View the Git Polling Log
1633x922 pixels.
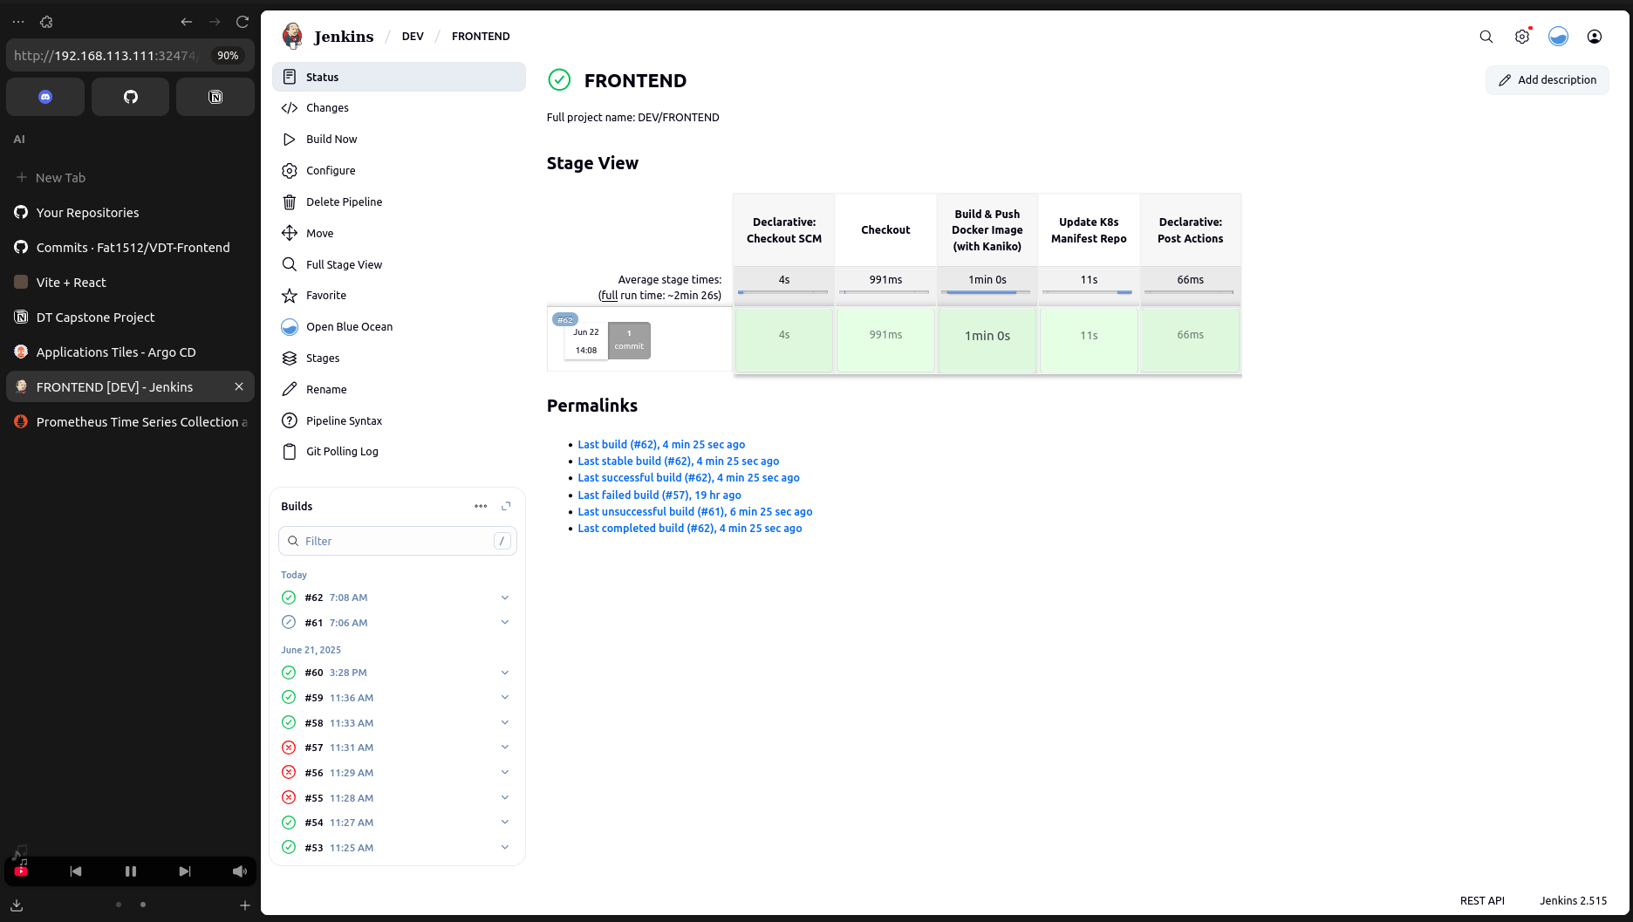pyautogui.click(x=399, y=452)
